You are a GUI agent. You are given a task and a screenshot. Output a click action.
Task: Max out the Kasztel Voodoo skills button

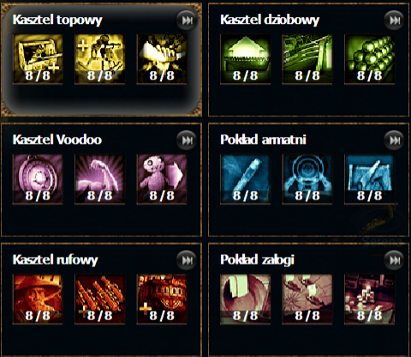point(187,140)
